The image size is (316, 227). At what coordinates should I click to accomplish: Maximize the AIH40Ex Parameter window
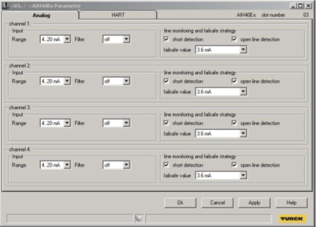[300, 5]
